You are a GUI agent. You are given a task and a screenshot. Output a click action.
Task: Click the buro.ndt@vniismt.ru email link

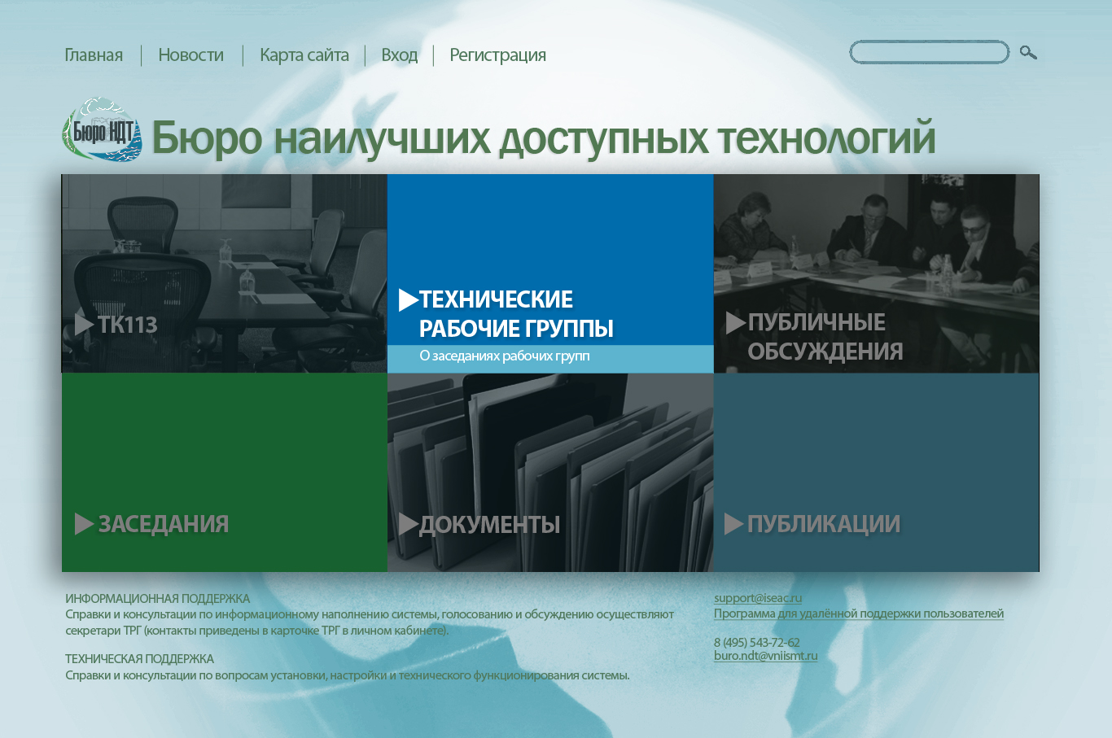[766, 656]
